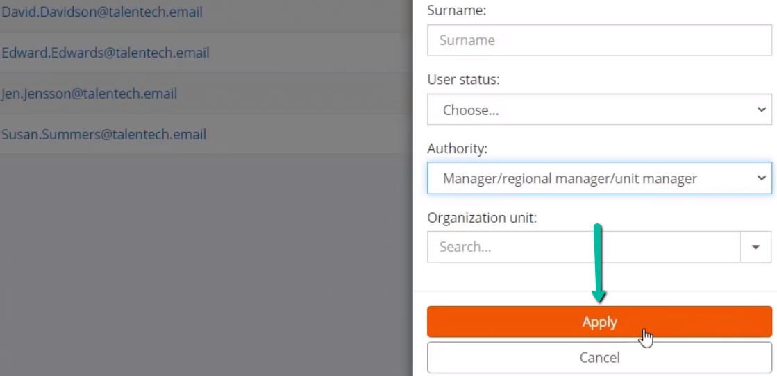Apply the filter with the orange button
Image resolution: width=777 pixels, height=376 pixels.
tap(600, 321)
